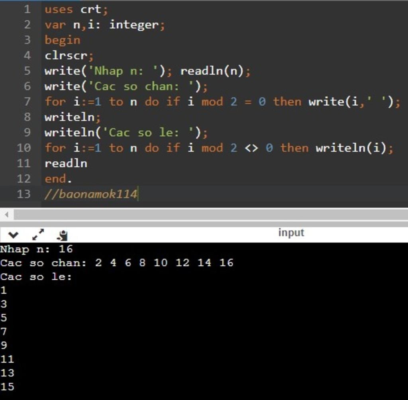Click console output 'Cac so chan: 2 4 6...'

pyautogui.click(x=117, y=263)
